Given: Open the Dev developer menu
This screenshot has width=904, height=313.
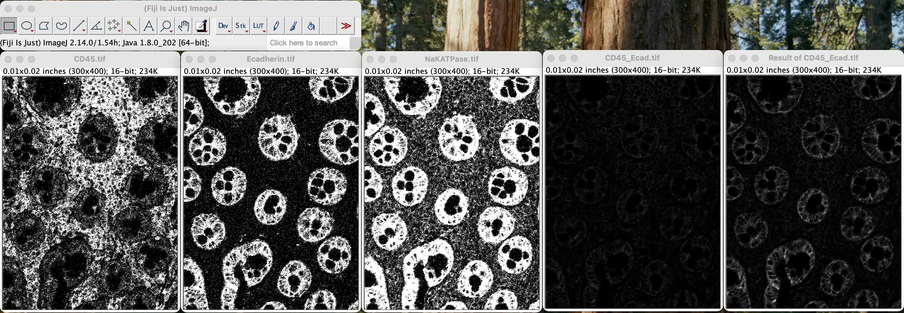Looking at the screenshot, I should pyautogui.click(x=223, y=26).
